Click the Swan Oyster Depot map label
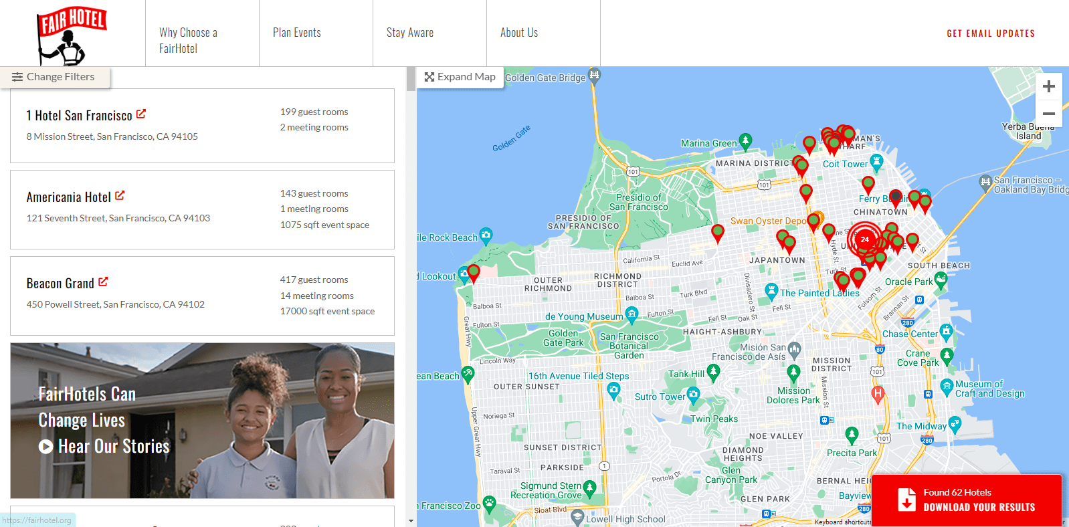This screenshot has width=1069, height=527. [x=768, y=221]
